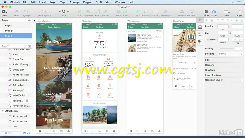Screen dimensions: 245x138
Task: Open the View toolbar dropdown
Action: (227, 12)
